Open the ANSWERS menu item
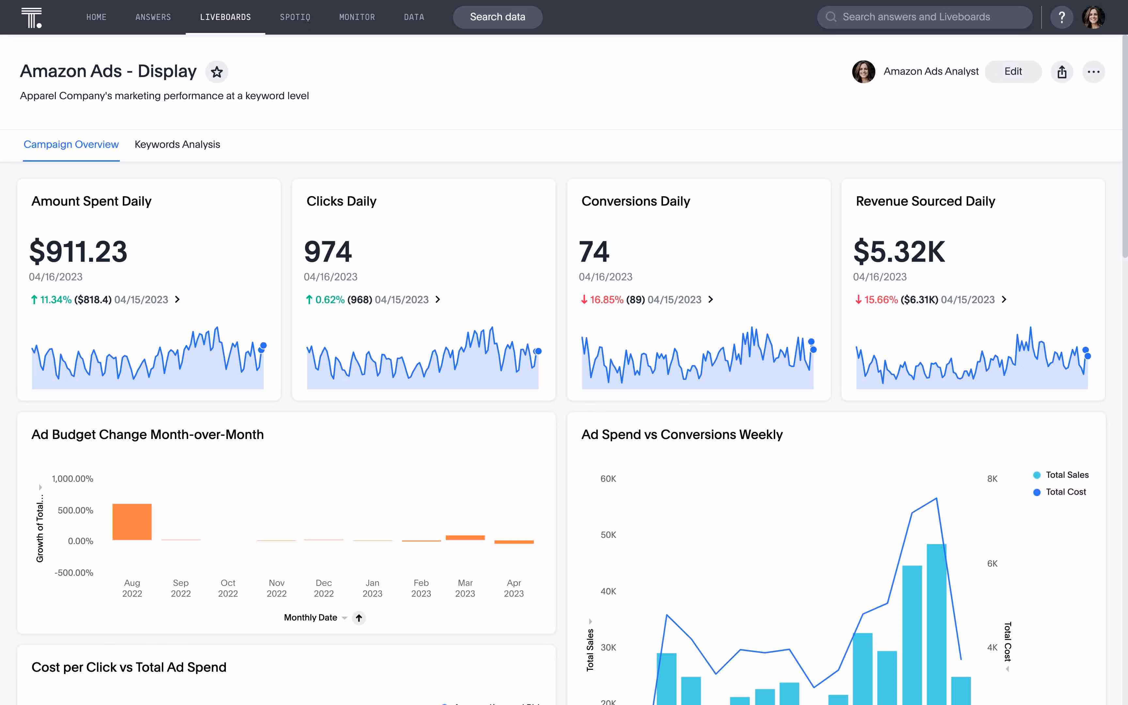Viewport: 1128px width, 705px height. [x=153, y=17]
